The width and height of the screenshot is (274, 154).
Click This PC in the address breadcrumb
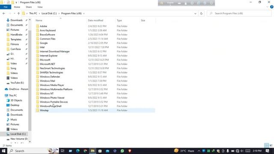coord(33,13)
